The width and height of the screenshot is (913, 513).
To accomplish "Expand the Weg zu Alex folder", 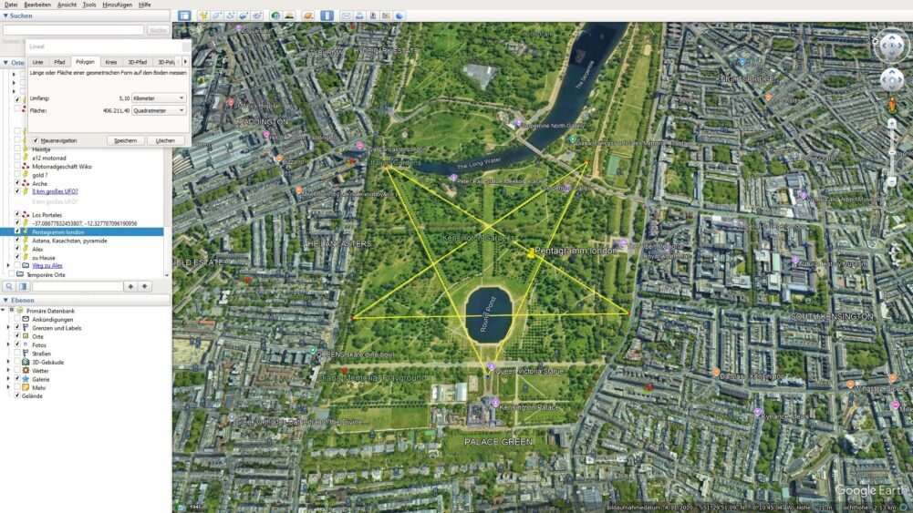I will [8, 266].
